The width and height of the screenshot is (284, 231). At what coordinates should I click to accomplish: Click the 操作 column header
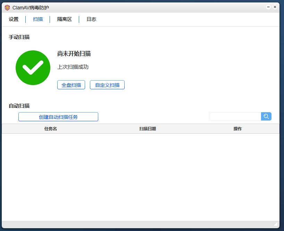pyautogui.click(x=238, y=129)
